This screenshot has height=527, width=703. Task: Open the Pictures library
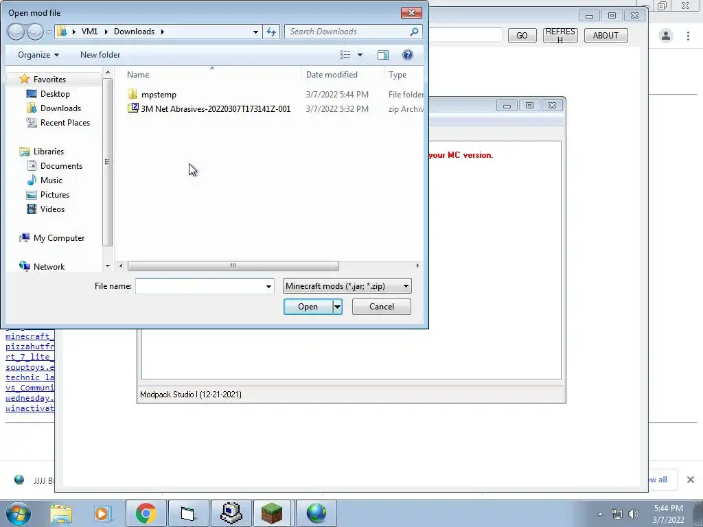[x=55, y=194]
